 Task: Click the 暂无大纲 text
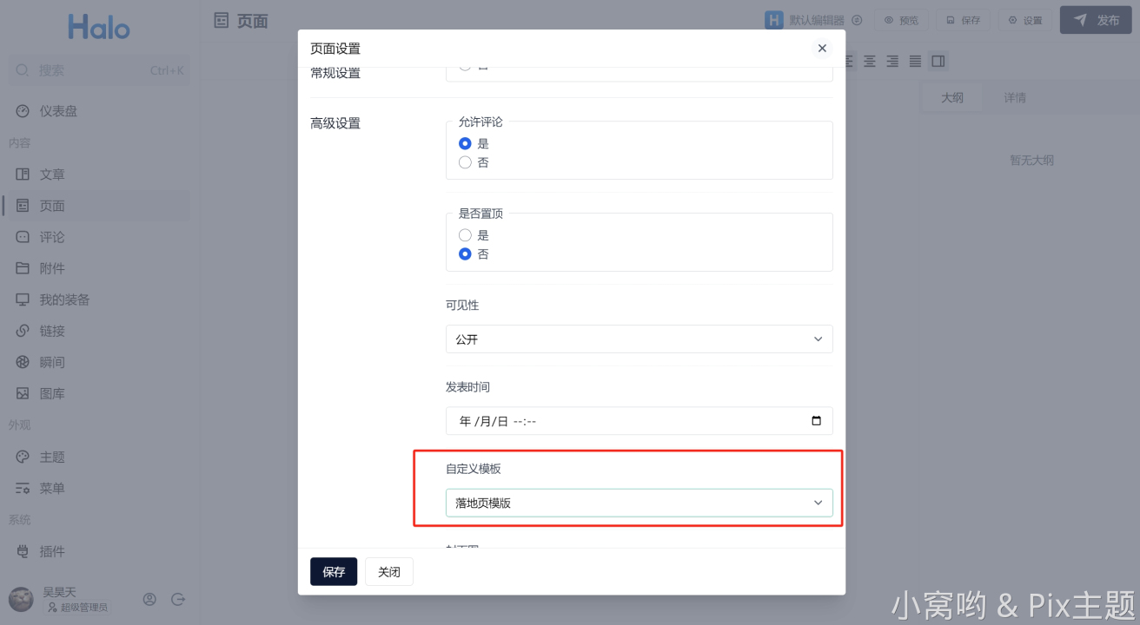point(1031,161)
